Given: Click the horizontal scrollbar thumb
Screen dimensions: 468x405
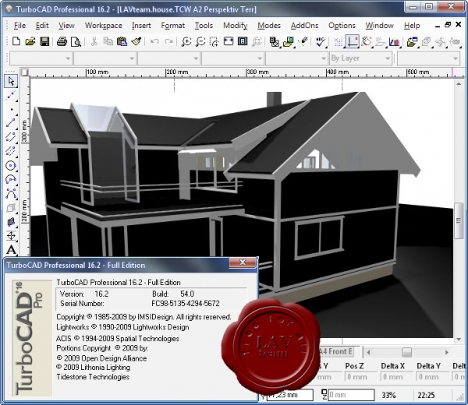Looking at the screenshot, I should 406,352.
